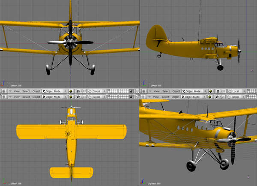
Task: Open Object menu in top-view header
Action: (x=36, y=97)
